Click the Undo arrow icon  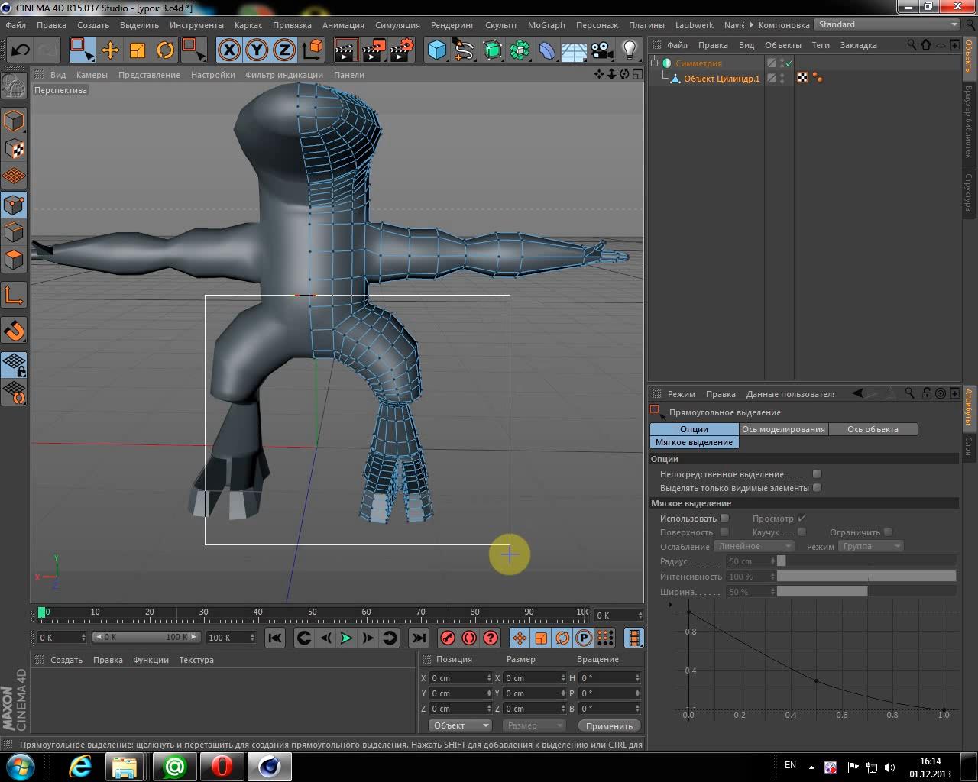tap(21, 50)
